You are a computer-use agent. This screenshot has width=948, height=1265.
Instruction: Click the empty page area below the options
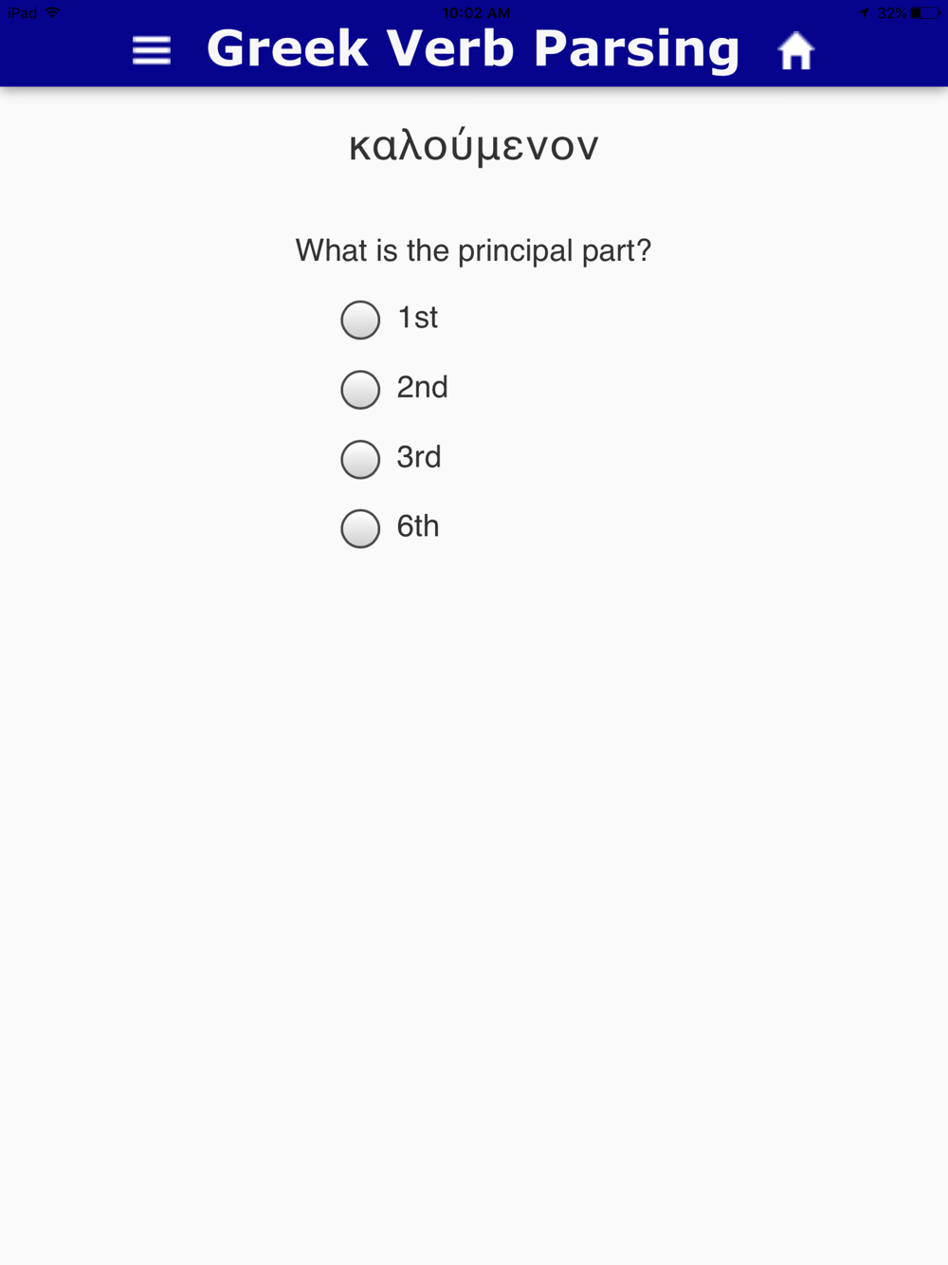(474, 901)
